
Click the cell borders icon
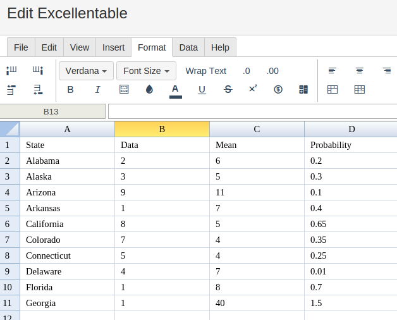124,89
